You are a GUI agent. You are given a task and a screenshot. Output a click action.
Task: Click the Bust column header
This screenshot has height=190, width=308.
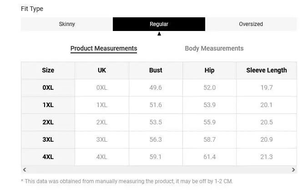(x=156, y=71)
